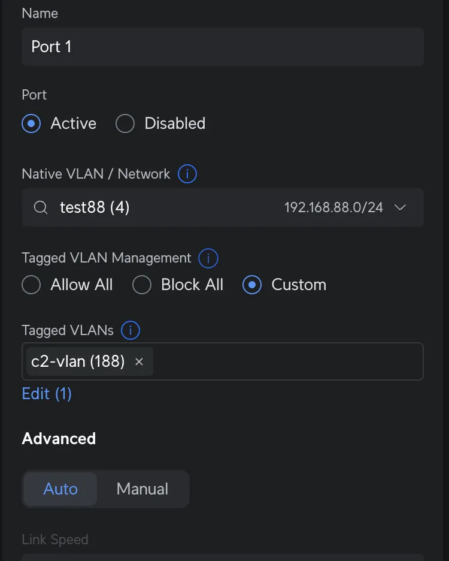Remove the c2-vlan (188) tag chip

pyautogui.click(x=139, y=361)
